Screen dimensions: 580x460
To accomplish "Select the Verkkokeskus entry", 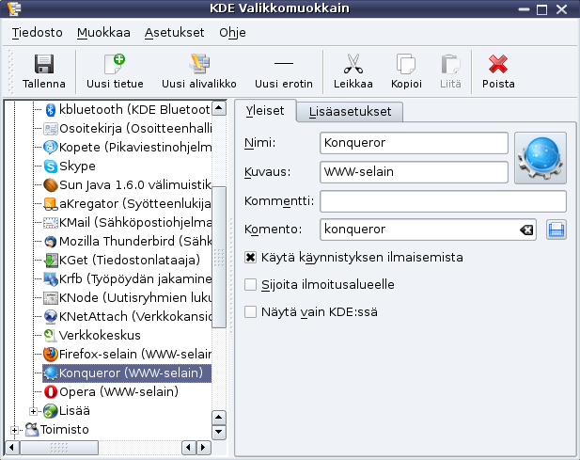I will coord(92,336).
